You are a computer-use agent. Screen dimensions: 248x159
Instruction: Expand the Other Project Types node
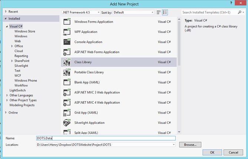coord(7,100)
